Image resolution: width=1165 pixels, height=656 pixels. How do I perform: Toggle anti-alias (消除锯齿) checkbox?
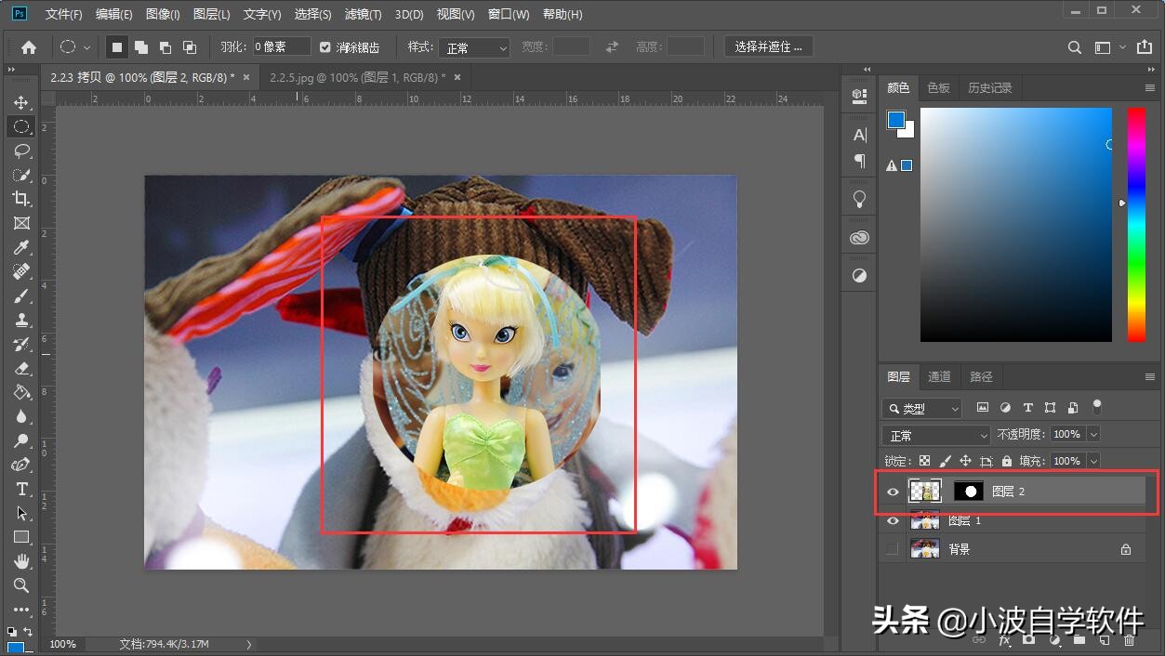click(325, 47)
